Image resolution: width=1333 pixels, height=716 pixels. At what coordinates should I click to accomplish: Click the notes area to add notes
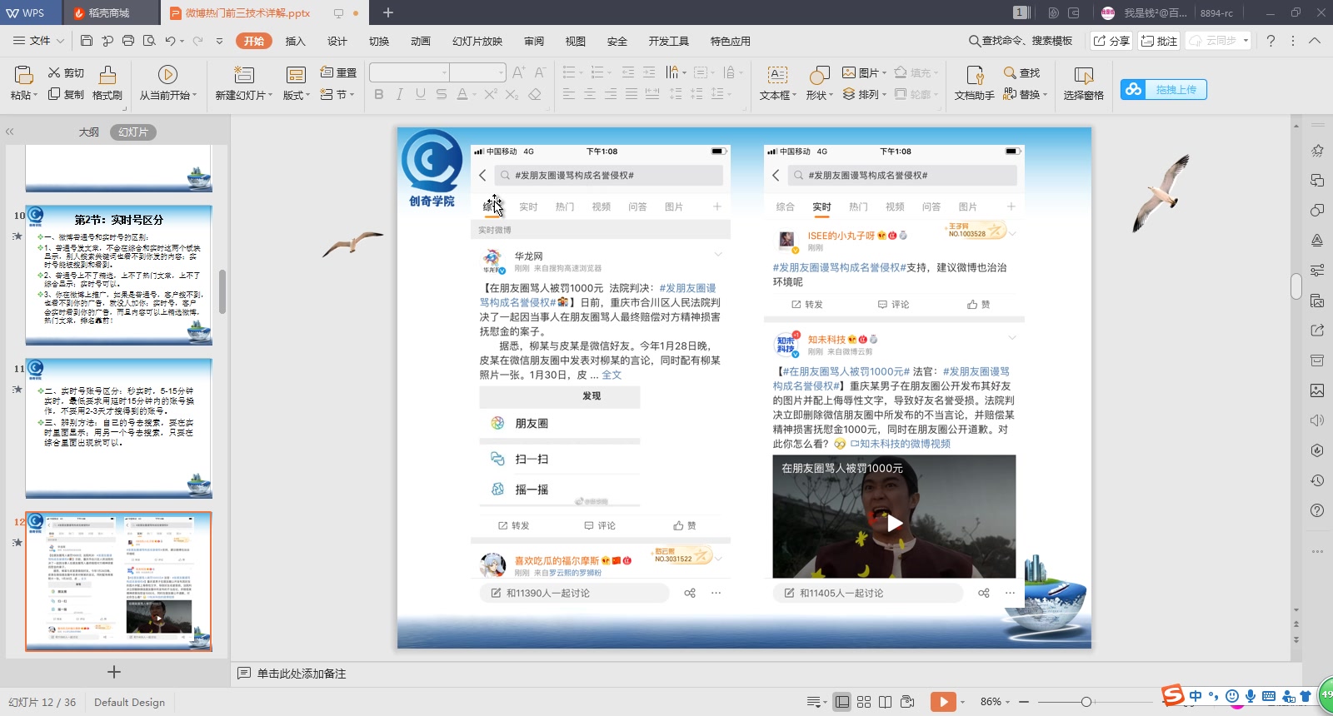302,674
